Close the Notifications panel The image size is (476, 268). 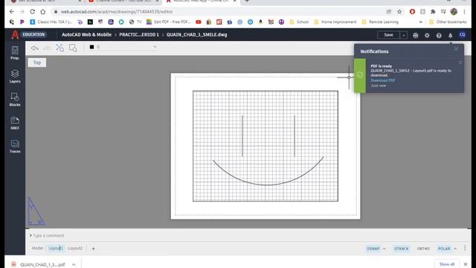tap(456, 49)
